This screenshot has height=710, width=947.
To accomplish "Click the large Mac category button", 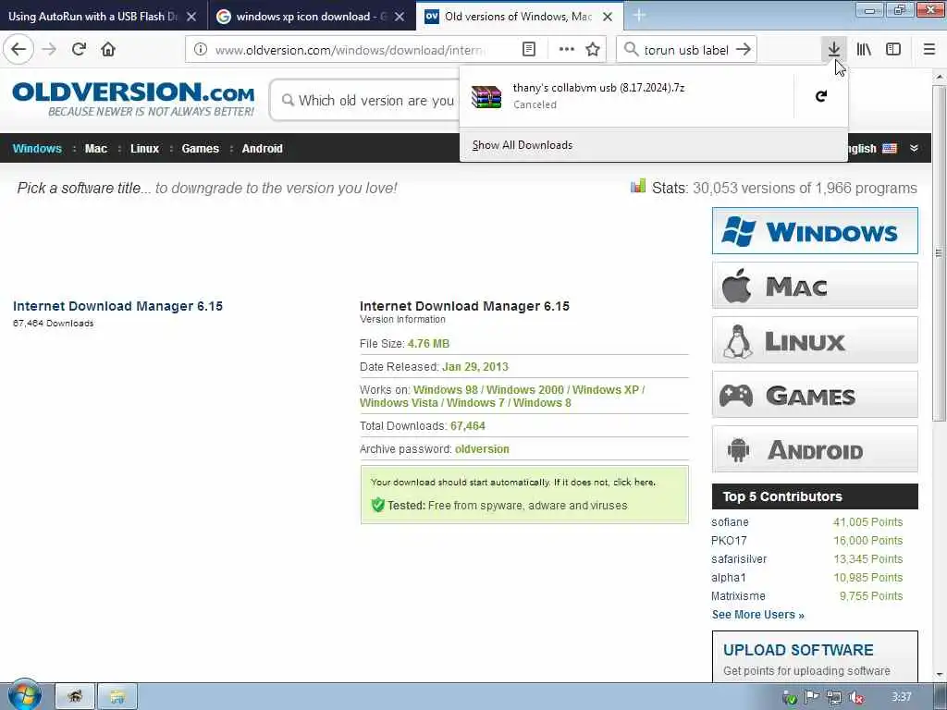I will pyautogui.click(x=815, y=286).
